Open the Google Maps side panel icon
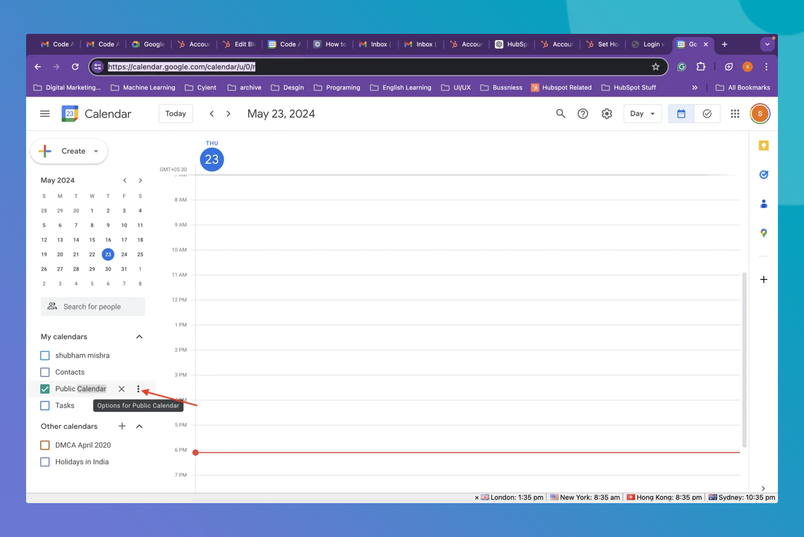Viewport: 804px width, 537px height. coord(763,233)
